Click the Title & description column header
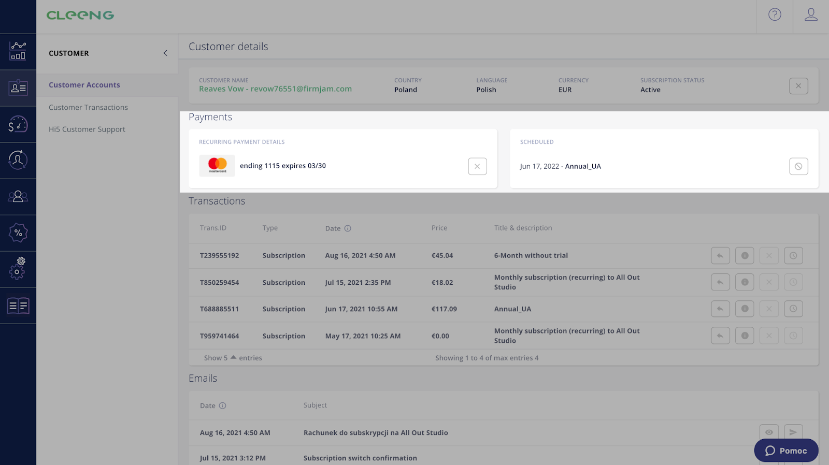829x465 pixels. coord(523,228)
